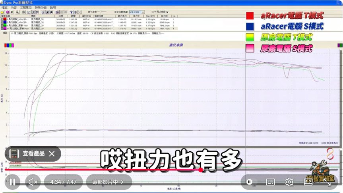Image resolution: width=343 pixels, height=193 pixels.
Task: Open the 檔案 menu in Dyna Pro
Action: pyautogui.click(x=4, y=8)
